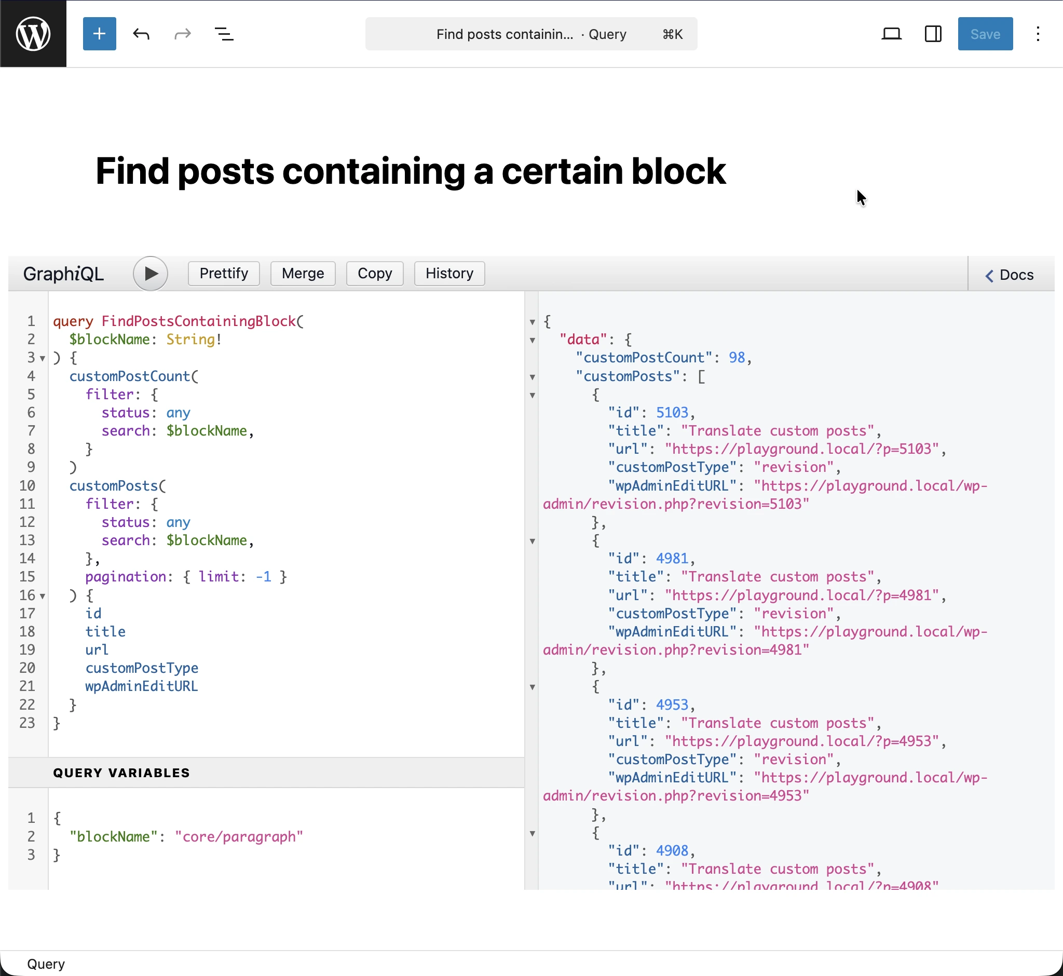Copy the current query
The height and width of the screenshot is (976, 1063).
tap(374, 274)
